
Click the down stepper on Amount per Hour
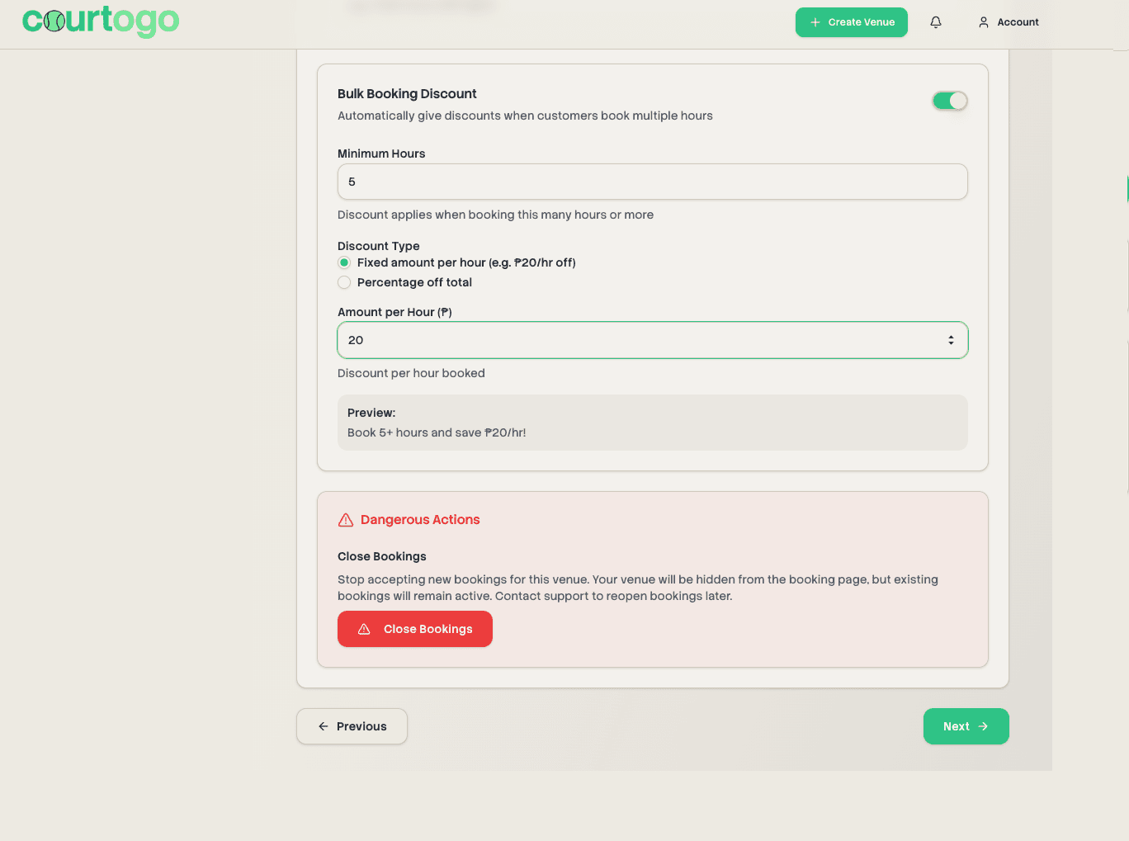point(952,344)
